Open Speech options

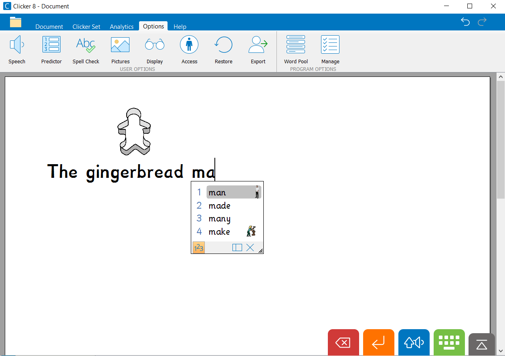coord(17,50)
